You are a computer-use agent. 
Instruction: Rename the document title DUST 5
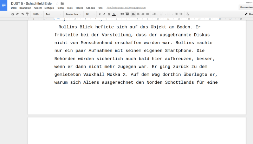(31, 4)
